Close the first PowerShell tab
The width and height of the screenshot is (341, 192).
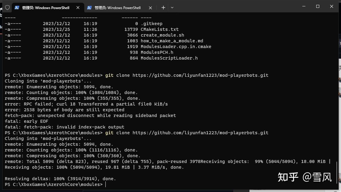pyautogui.click(x=78, y=8)
